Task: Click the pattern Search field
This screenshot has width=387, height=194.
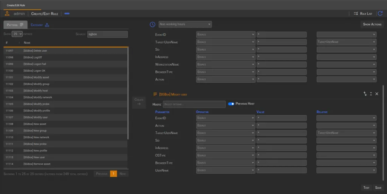Action: 107,34
